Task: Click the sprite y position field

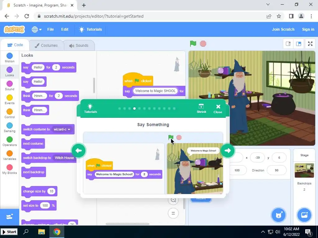Action: (x=279, y=157)
